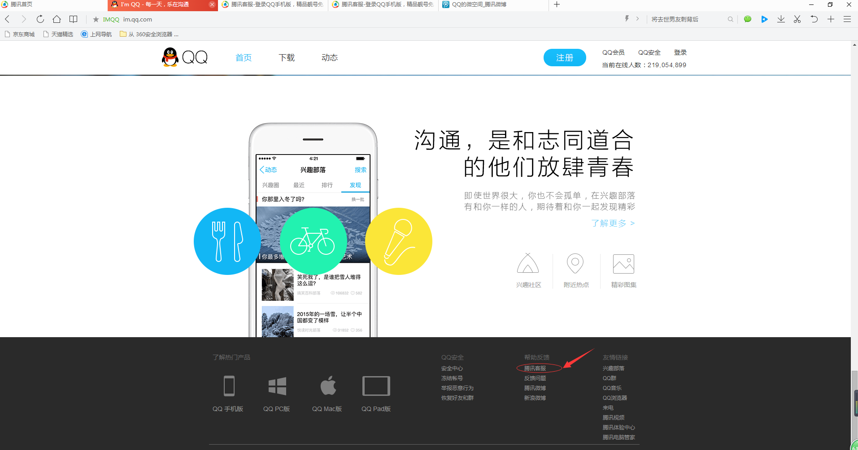This screenshot has width=858, height=450.
Task: Switch to the QQ的微空间_腾讯微博 tab
Action: click(x=479, y=4)
